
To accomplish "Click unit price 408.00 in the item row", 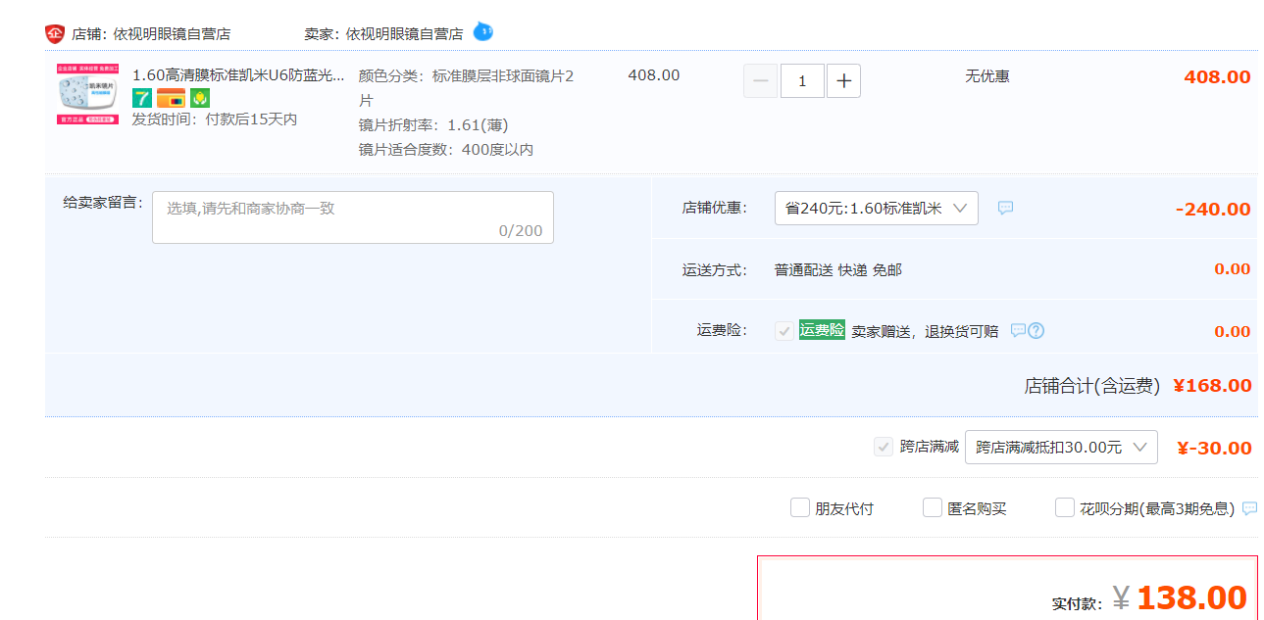I will coord(654,75).
